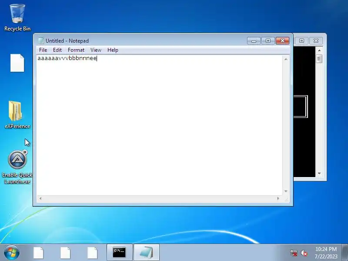The height and width of the screenshot is (261, 348).
Task: Click the Notepad taskbar button
Action: (147, 253)
